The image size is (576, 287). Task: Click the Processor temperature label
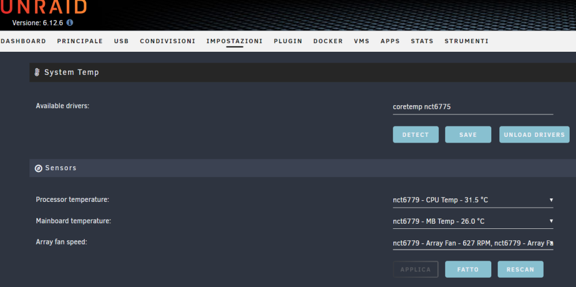click(x=73, y=200)
